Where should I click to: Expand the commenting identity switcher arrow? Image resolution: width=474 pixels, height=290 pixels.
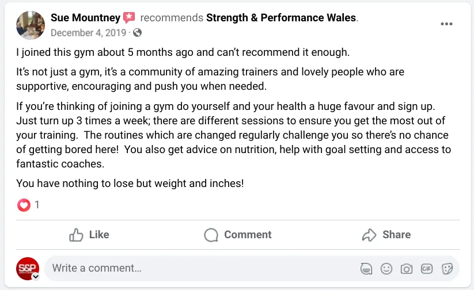point(35,277)
